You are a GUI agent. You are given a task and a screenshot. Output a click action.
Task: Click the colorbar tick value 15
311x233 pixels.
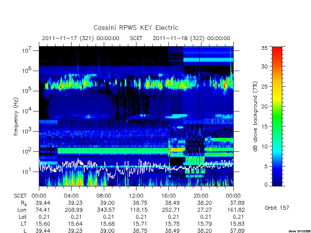coord(264,127)
